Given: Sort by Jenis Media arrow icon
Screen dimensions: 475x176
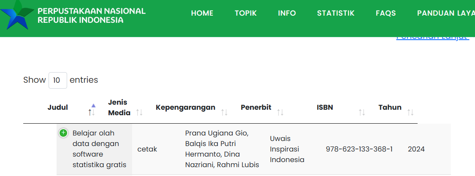Looking at the screenshot, I should (x=139, y=112).
